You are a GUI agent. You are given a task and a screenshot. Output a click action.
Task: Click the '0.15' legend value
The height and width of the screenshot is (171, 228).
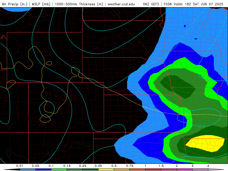click(x=67, y=166)
